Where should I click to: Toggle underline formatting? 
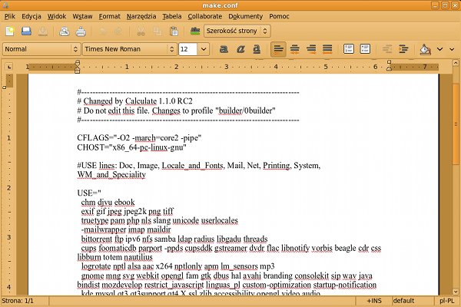257,49
